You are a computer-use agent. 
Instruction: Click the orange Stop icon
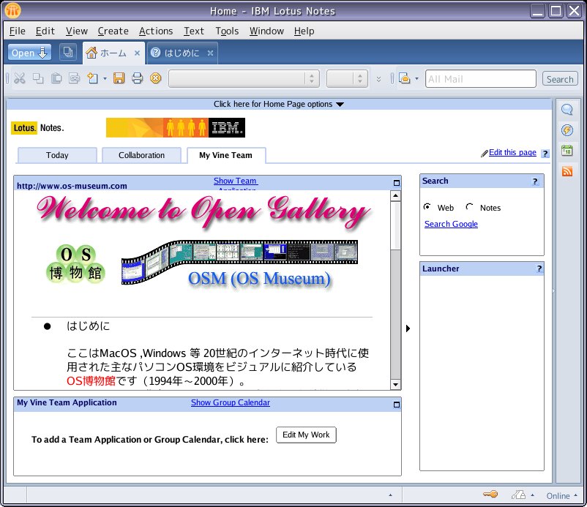click(156, 78)
